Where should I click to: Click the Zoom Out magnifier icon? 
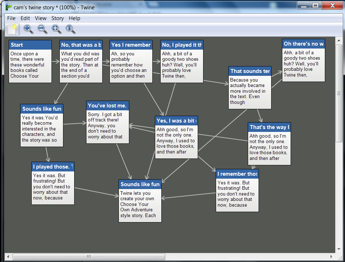point(42,29)
